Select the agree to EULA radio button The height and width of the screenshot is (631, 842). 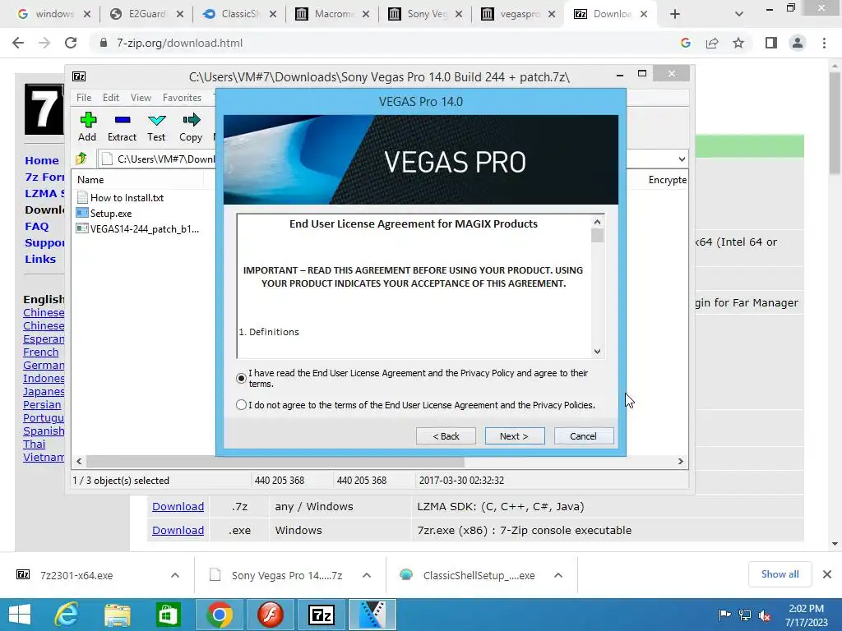241,378
